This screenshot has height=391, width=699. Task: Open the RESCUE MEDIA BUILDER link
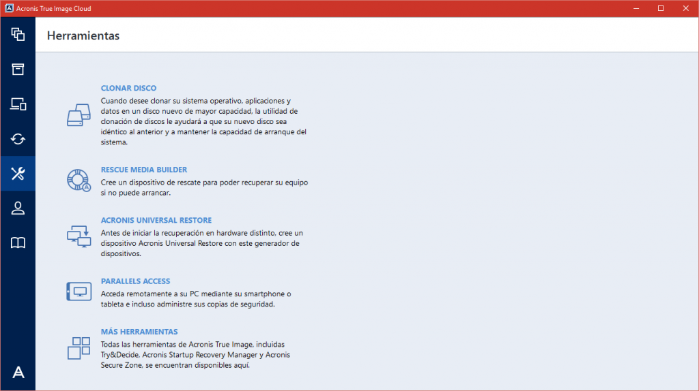click(x=144, y=170)
